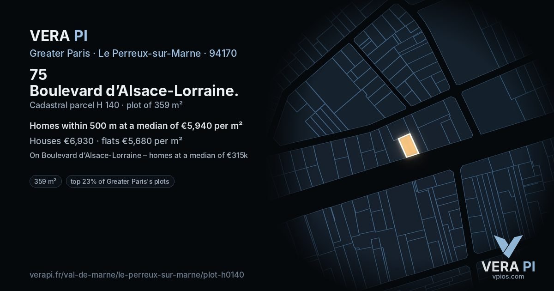Click the VERA PI title at top left
Viewport: 554px width, 291px height.
(59, 36)
